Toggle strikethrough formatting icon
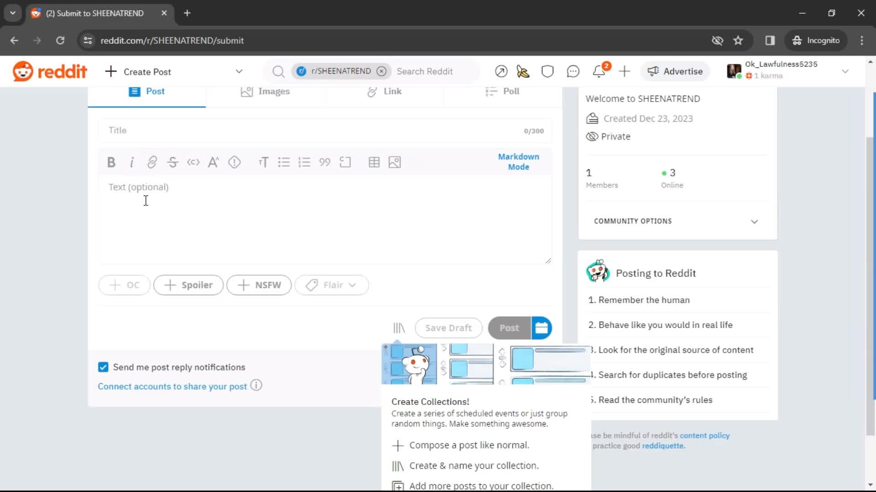 click(173, 162)
